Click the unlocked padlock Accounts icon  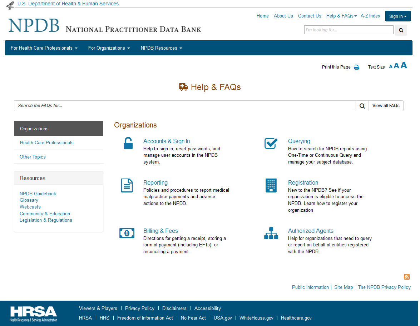click(128, 143)
